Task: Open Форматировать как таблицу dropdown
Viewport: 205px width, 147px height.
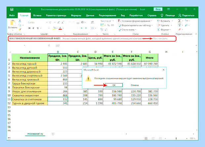Action: (135, 25)
